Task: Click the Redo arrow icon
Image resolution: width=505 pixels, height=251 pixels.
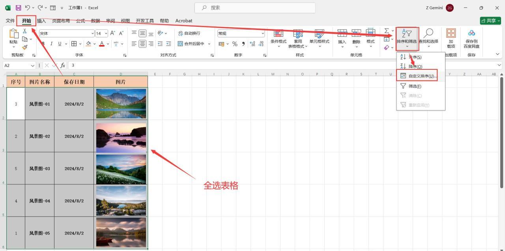Action: pyautogui.click(x=40, y=8)
